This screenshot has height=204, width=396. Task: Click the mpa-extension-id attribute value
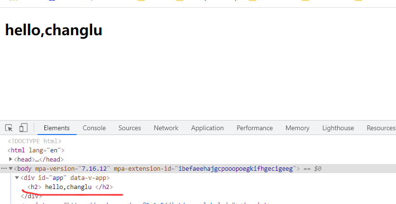click(x=236, y=168)
